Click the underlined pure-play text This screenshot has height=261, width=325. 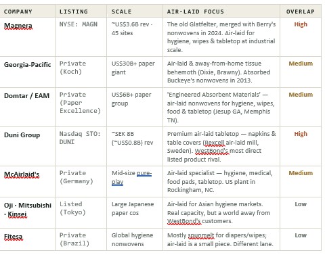(131, 178)
